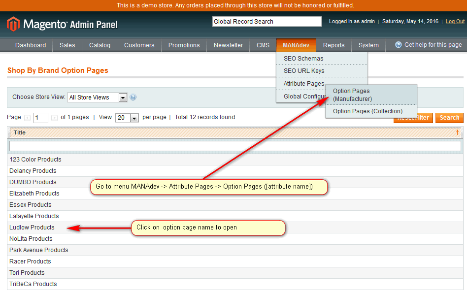
Task: Open Delancy Products row
Action: coord(235,171)
